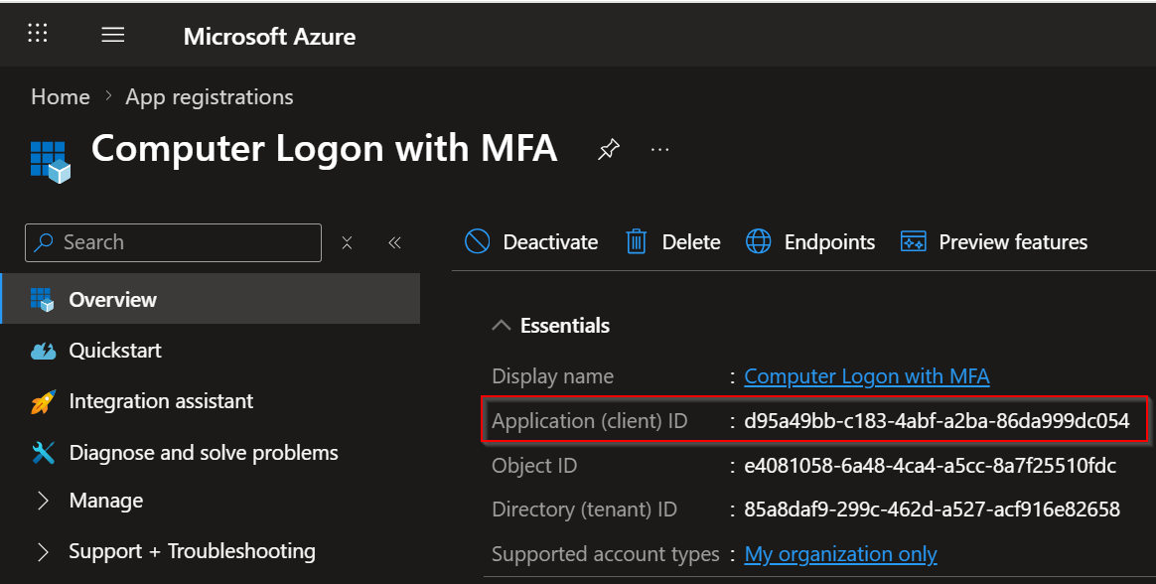Open the Azure app launcher grid icon
1156x584 pixels.
click(x=38, y=35)
